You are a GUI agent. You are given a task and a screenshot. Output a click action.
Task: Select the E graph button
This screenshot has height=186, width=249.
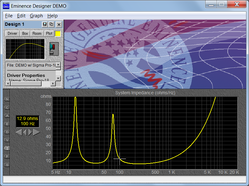point(7,124)
